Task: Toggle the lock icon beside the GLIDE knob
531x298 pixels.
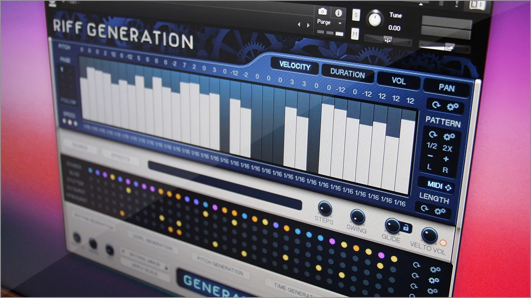Action: pyautogui.click(x=406, y=228)
